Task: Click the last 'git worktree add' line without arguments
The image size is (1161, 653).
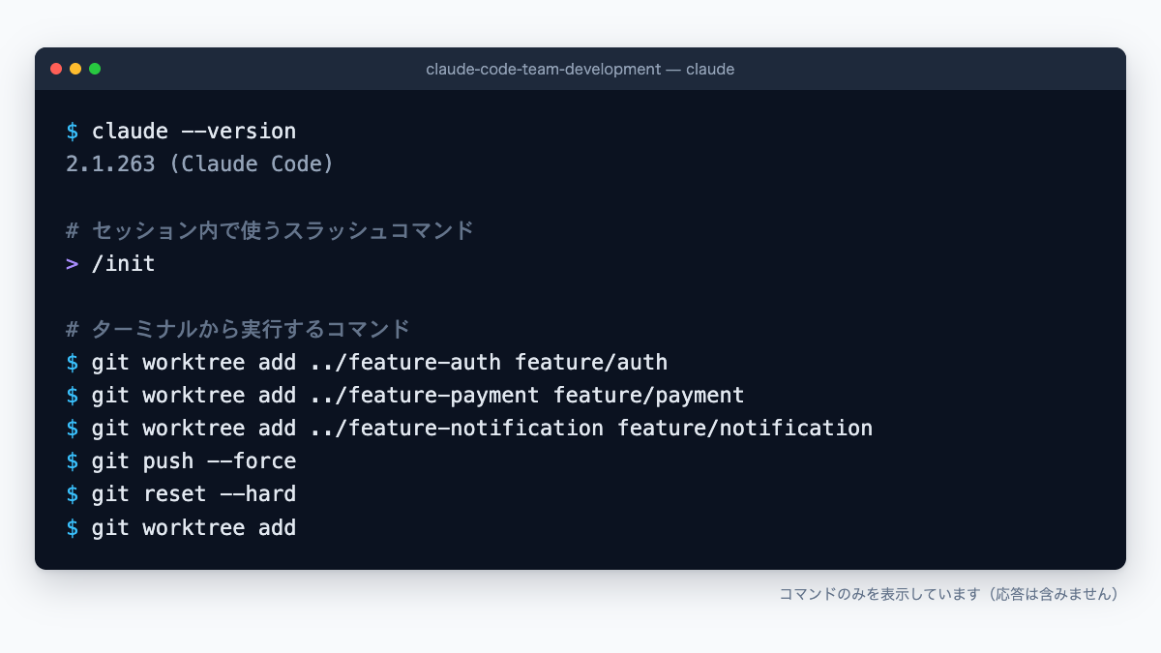Action: tap(181, 527)
